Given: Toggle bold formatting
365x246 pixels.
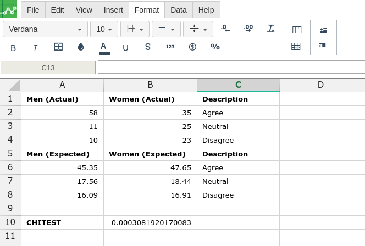Looking at the screenshot, I should [x=13, y=48].
